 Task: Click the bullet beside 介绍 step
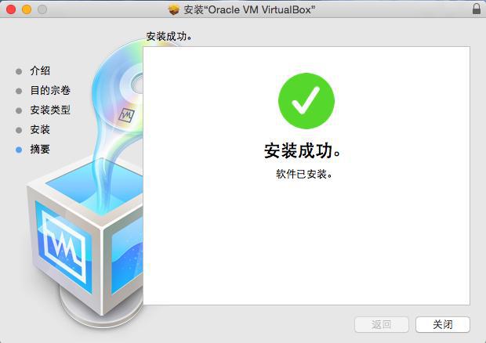[19, 71]
